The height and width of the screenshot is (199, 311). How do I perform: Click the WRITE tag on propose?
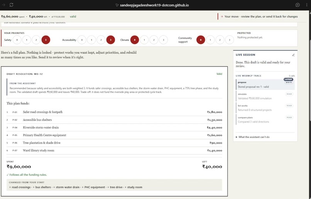[289, 82]
